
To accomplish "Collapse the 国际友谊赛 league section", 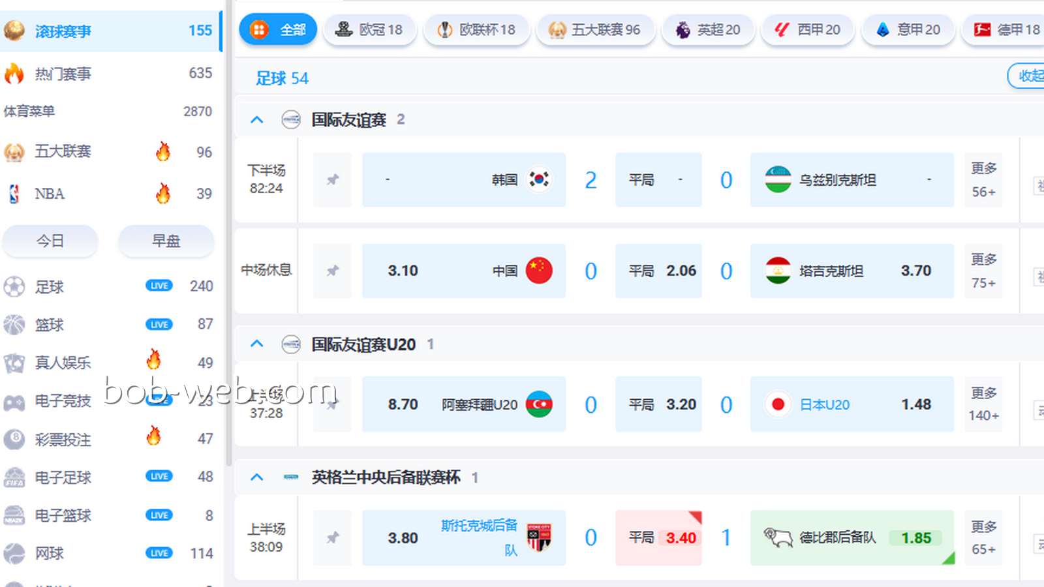I will click(x=257, y=120).
